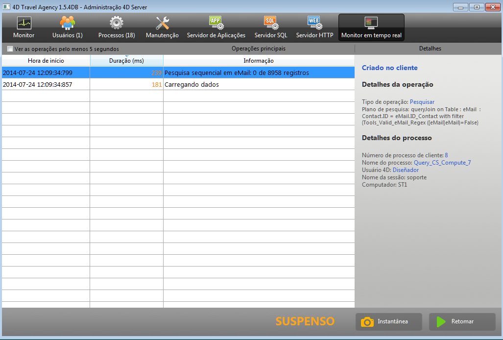The height and width of the screenshot is (340, 503).
Task: Select the Pesquisa sequencial em eMail row
Action: [x=237, y=73]
